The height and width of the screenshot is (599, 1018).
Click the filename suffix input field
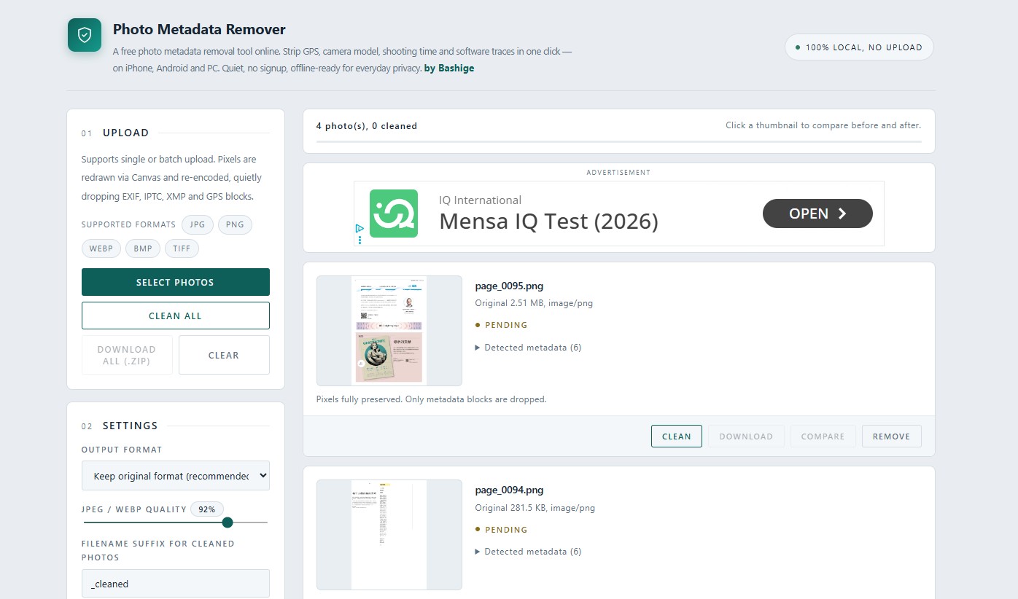pos(176,584)
